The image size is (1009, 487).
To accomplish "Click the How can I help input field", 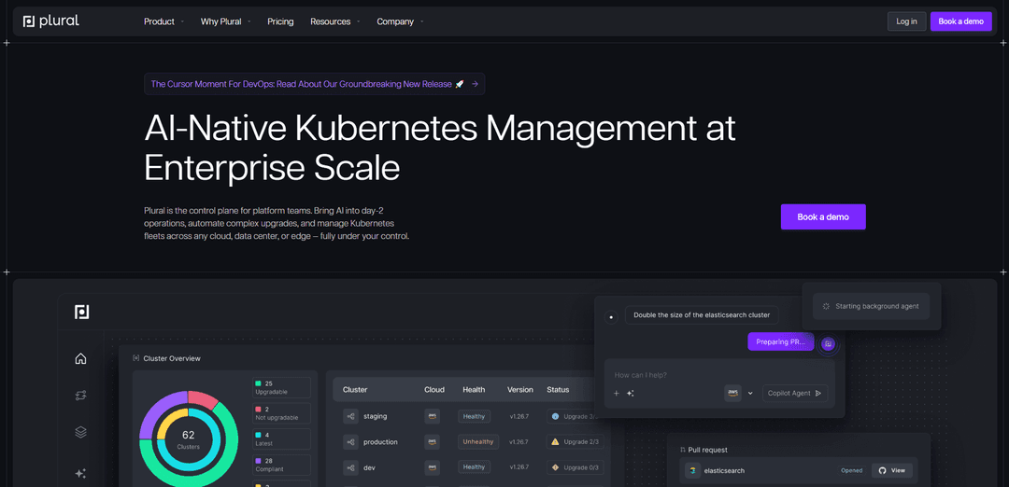I will (x=691, y=375).
